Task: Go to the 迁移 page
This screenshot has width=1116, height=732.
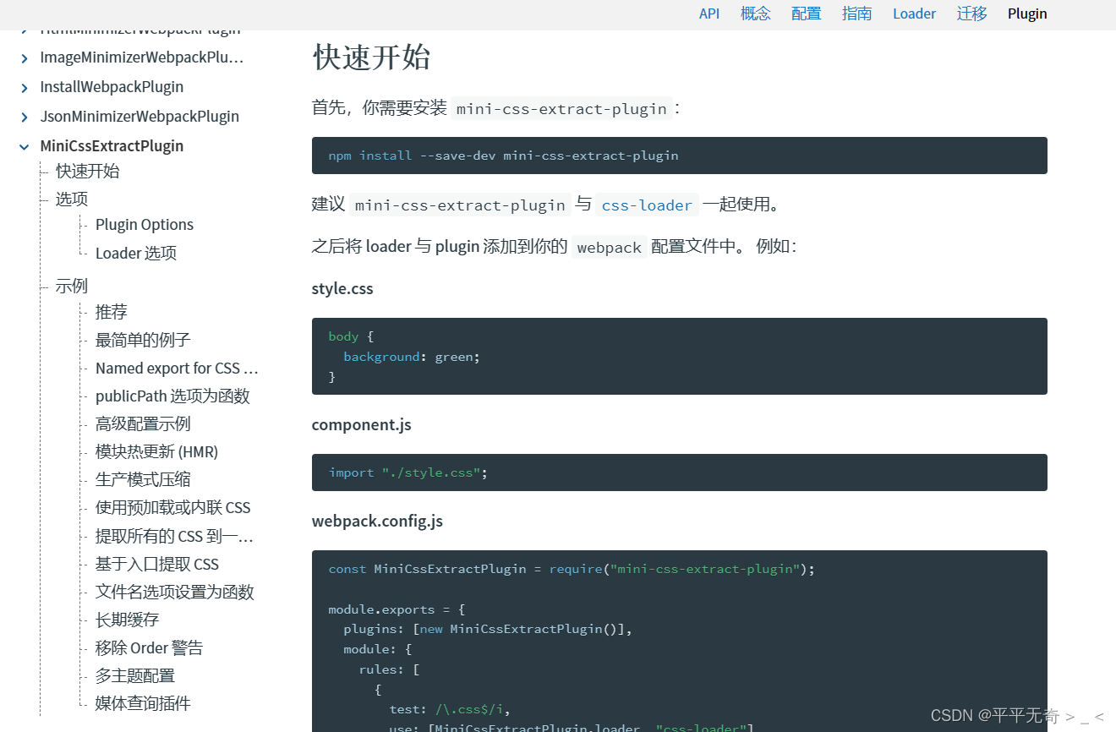Action: tap(971, 14)
